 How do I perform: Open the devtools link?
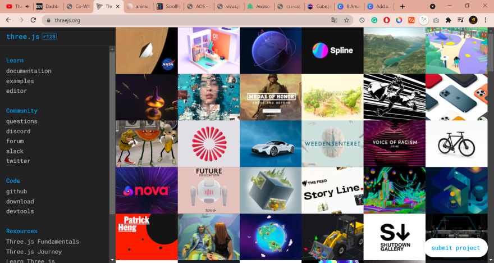pos(20,211)
